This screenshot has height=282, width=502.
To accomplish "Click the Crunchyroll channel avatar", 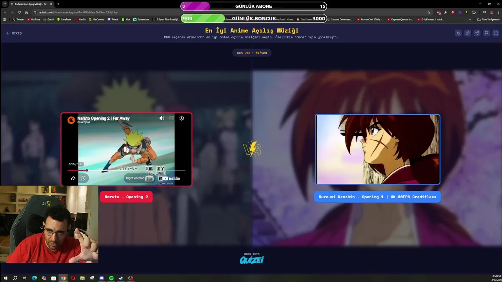I will (71, 120).
